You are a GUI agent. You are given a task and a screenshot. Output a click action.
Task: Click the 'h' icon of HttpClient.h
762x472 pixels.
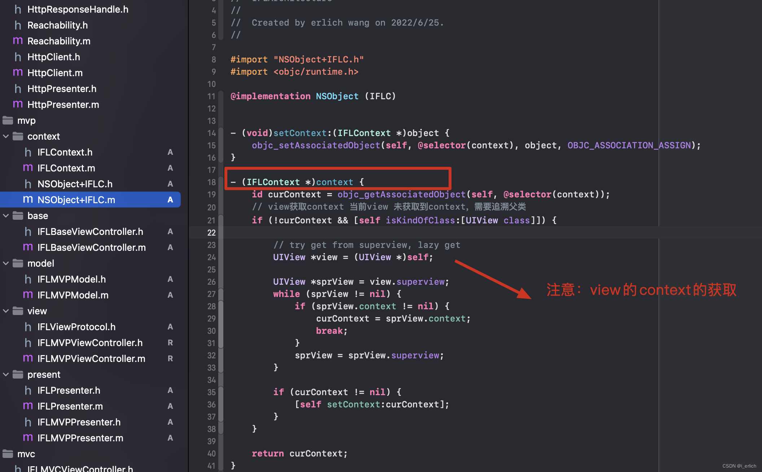click(x=18, y=57)
